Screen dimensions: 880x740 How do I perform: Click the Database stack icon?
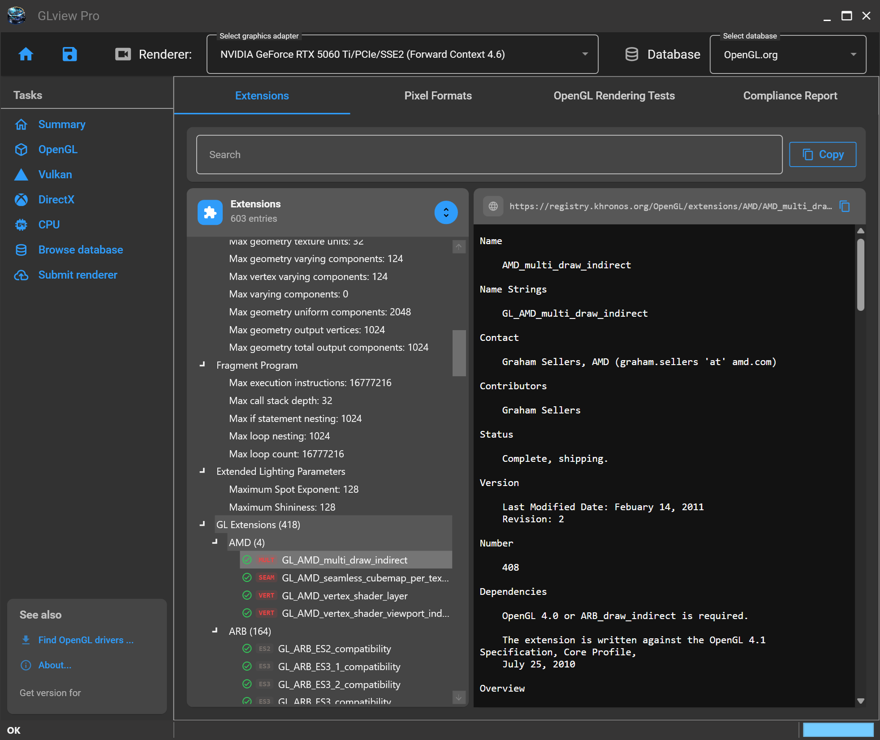(x=632, y=54)
